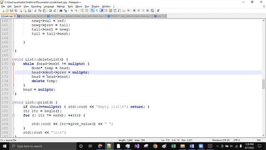This screenshot has width=266, height=150.
Task: Click the 'Type here to search' taskbar box
Action: (x=43, y=146)
